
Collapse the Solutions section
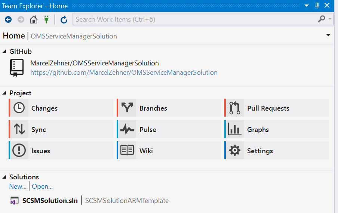click(4, 177)
